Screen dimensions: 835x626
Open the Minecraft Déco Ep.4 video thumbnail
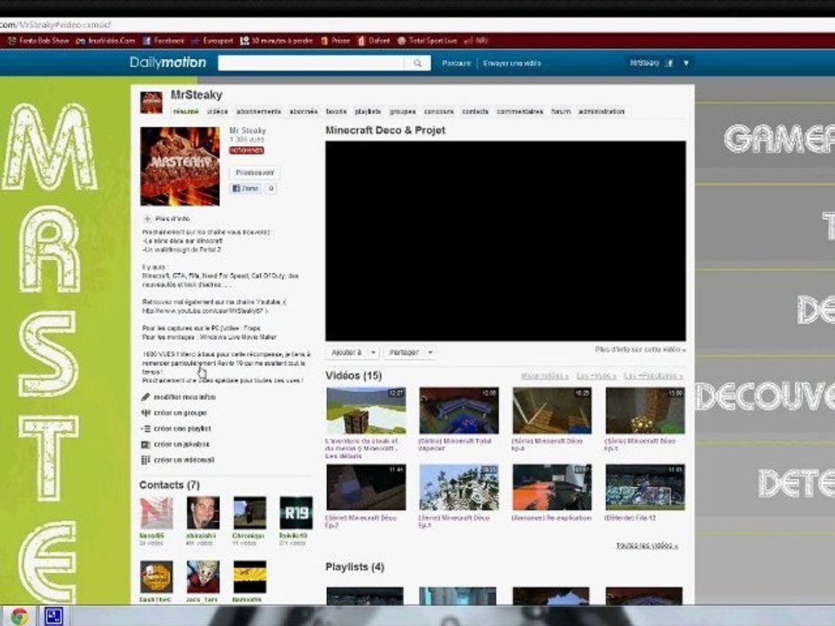(552, 410)
